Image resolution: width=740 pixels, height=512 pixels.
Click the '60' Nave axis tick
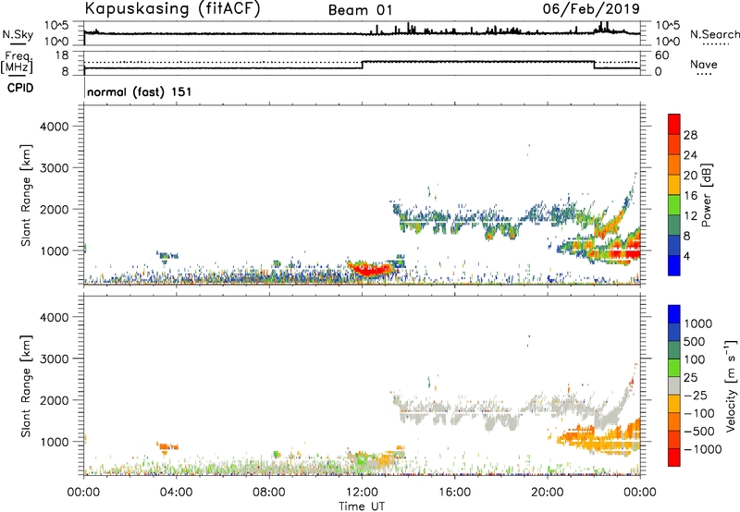pos(661,55)
